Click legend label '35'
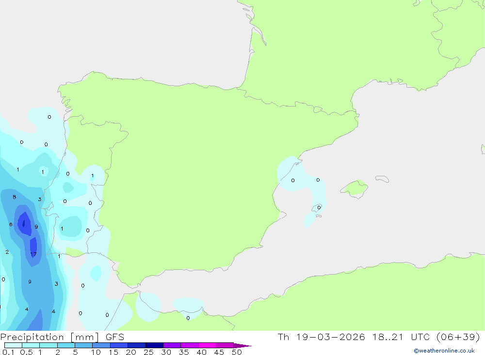The height and width of the screenshot is (355, 485). point(184,352)
